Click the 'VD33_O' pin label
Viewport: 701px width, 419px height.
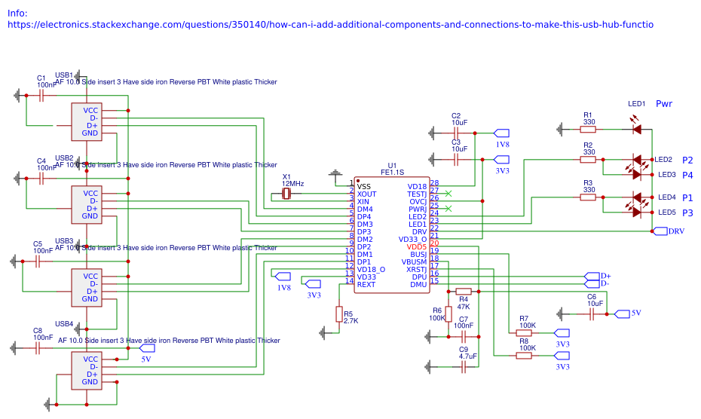[412, 239]
